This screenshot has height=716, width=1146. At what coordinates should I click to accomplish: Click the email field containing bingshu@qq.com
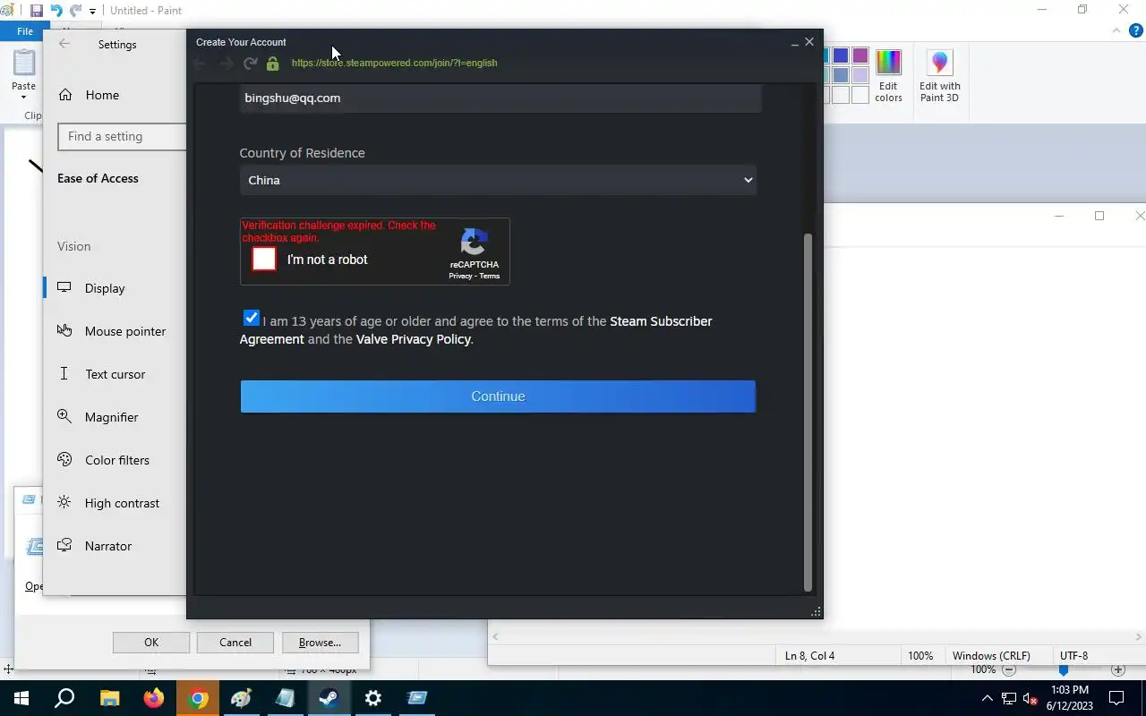click(x=500, y=98)
